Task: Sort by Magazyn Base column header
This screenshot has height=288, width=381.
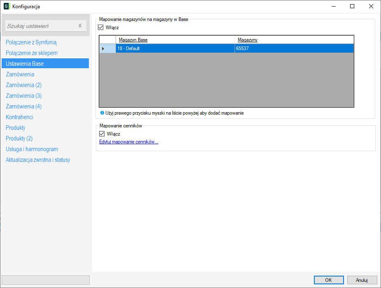Action: point(133,40)
